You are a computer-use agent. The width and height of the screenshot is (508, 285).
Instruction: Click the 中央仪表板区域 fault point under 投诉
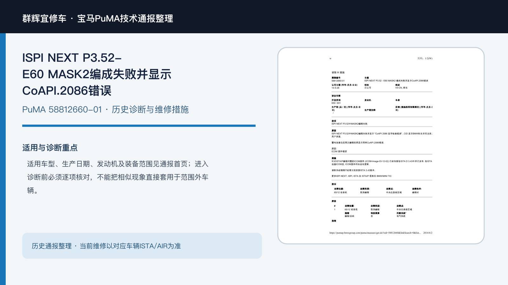pyautogui.click(x=394, y=192)
